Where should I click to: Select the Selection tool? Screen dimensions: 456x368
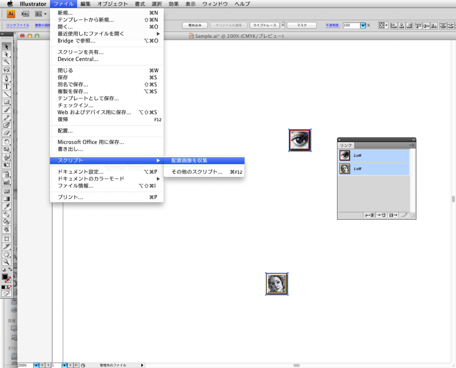(6, 46)
